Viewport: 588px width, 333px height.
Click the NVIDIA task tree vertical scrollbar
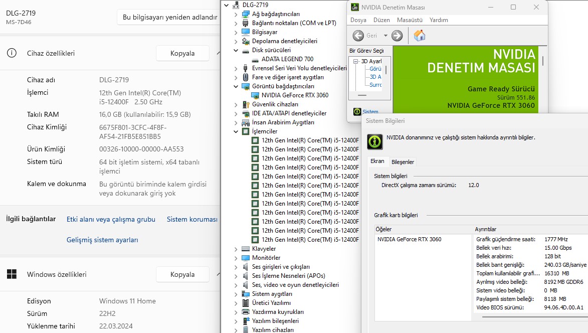[386, 70]
